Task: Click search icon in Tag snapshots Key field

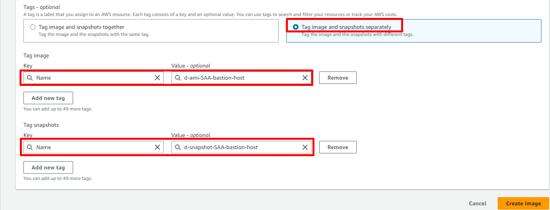Action: (30, 147)
